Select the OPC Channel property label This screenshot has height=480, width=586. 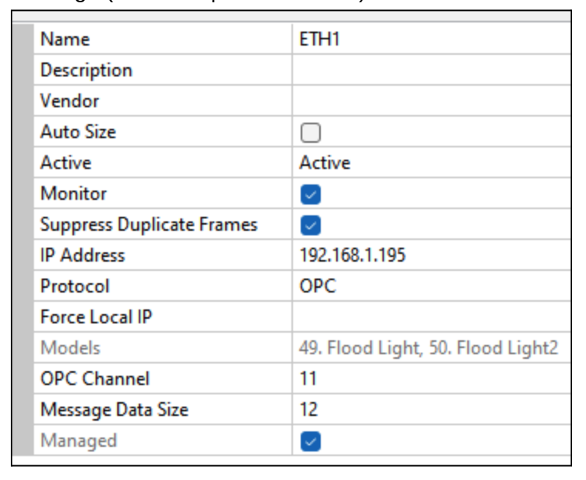click(94, 379)
